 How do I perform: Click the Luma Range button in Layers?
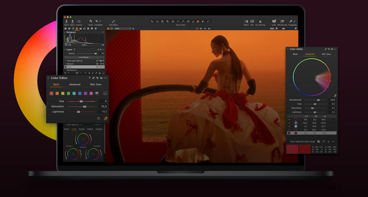84,57
